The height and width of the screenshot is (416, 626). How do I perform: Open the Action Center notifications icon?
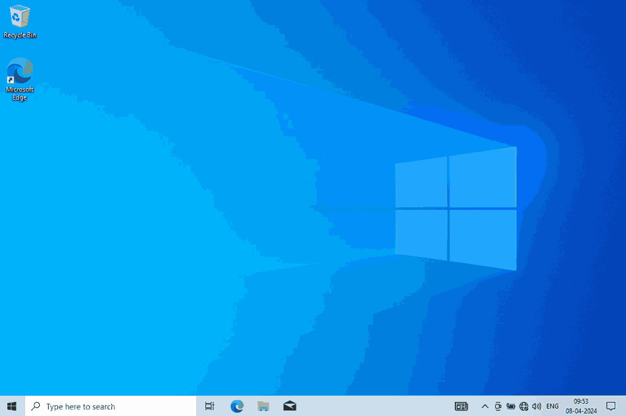click(x=611, y=406)
